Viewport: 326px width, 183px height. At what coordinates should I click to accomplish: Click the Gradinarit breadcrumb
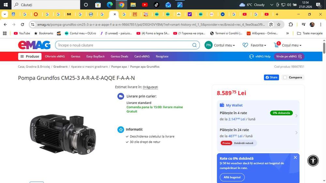[x=61, y=67]
